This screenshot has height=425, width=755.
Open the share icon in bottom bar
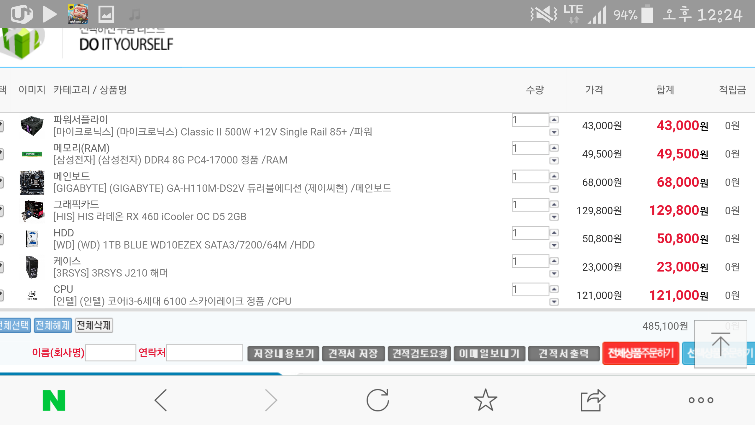pyautogui.click(x=593, y=400)
